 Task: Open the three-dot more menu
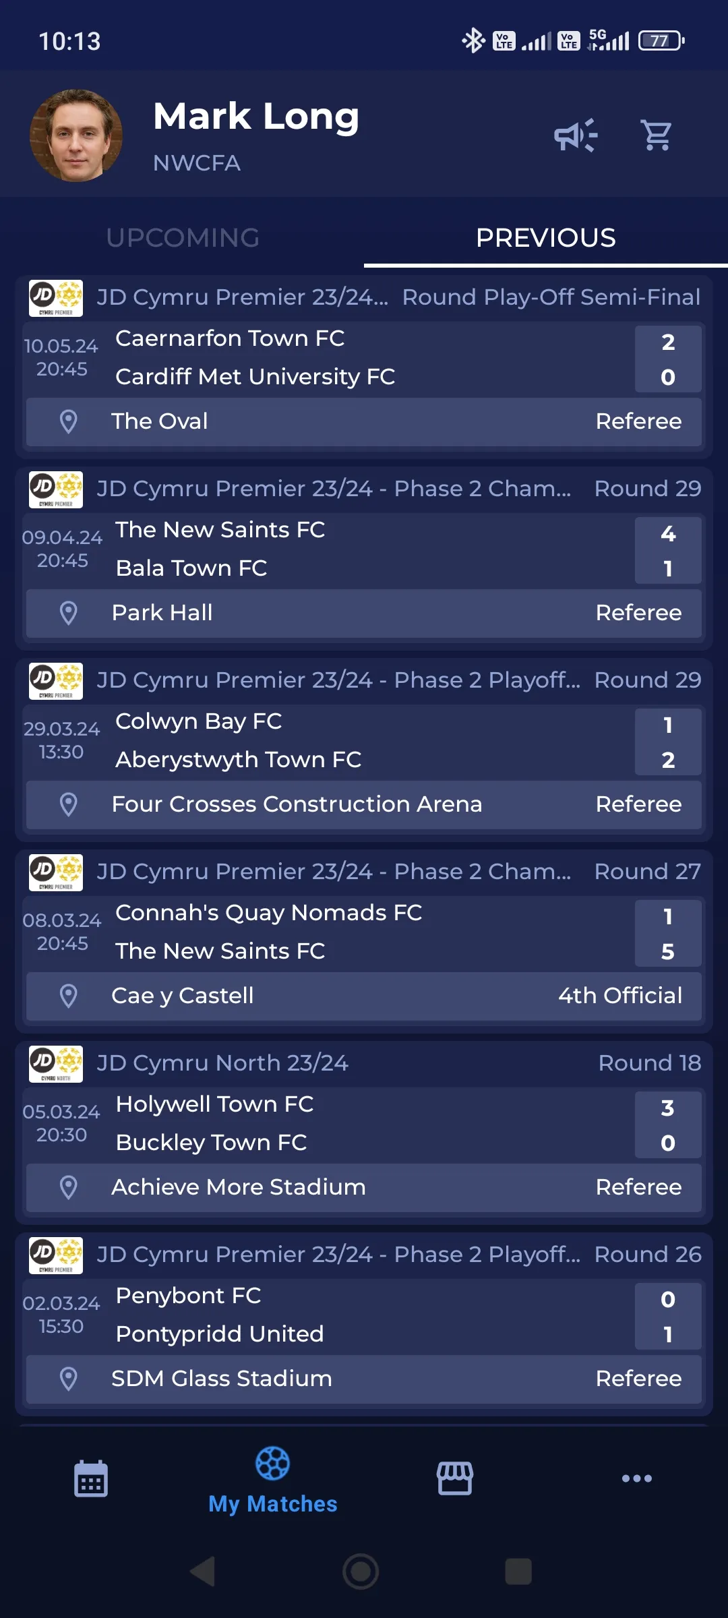tap(637, 1478)
